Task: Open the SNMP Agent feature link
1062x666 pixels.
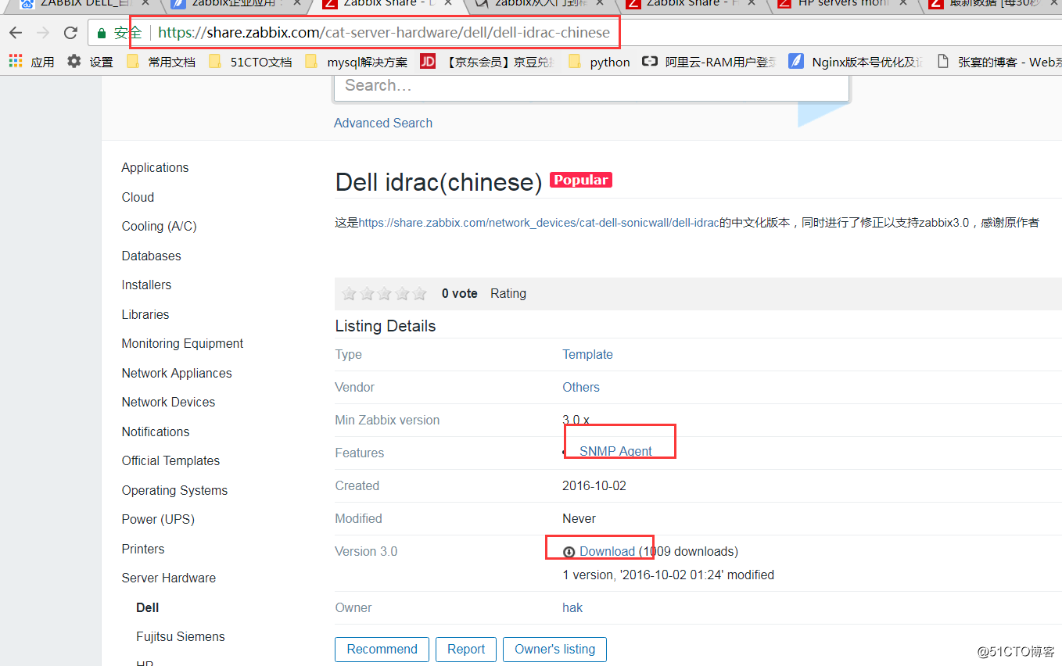Action: pyautogui.click(x=615, y=451)
